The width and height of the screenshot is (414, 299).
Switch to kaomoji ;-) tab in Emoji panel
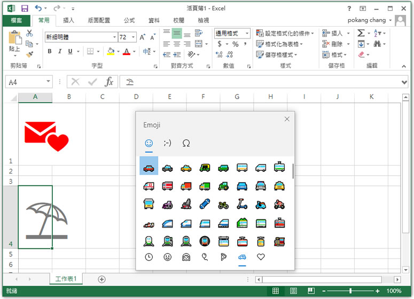tap(167, 143)
